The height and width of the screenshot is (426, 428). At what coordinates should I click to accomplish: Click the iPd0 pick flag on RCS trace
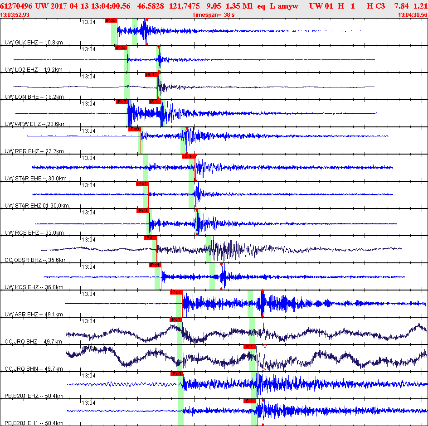click(x=142, y=211)
